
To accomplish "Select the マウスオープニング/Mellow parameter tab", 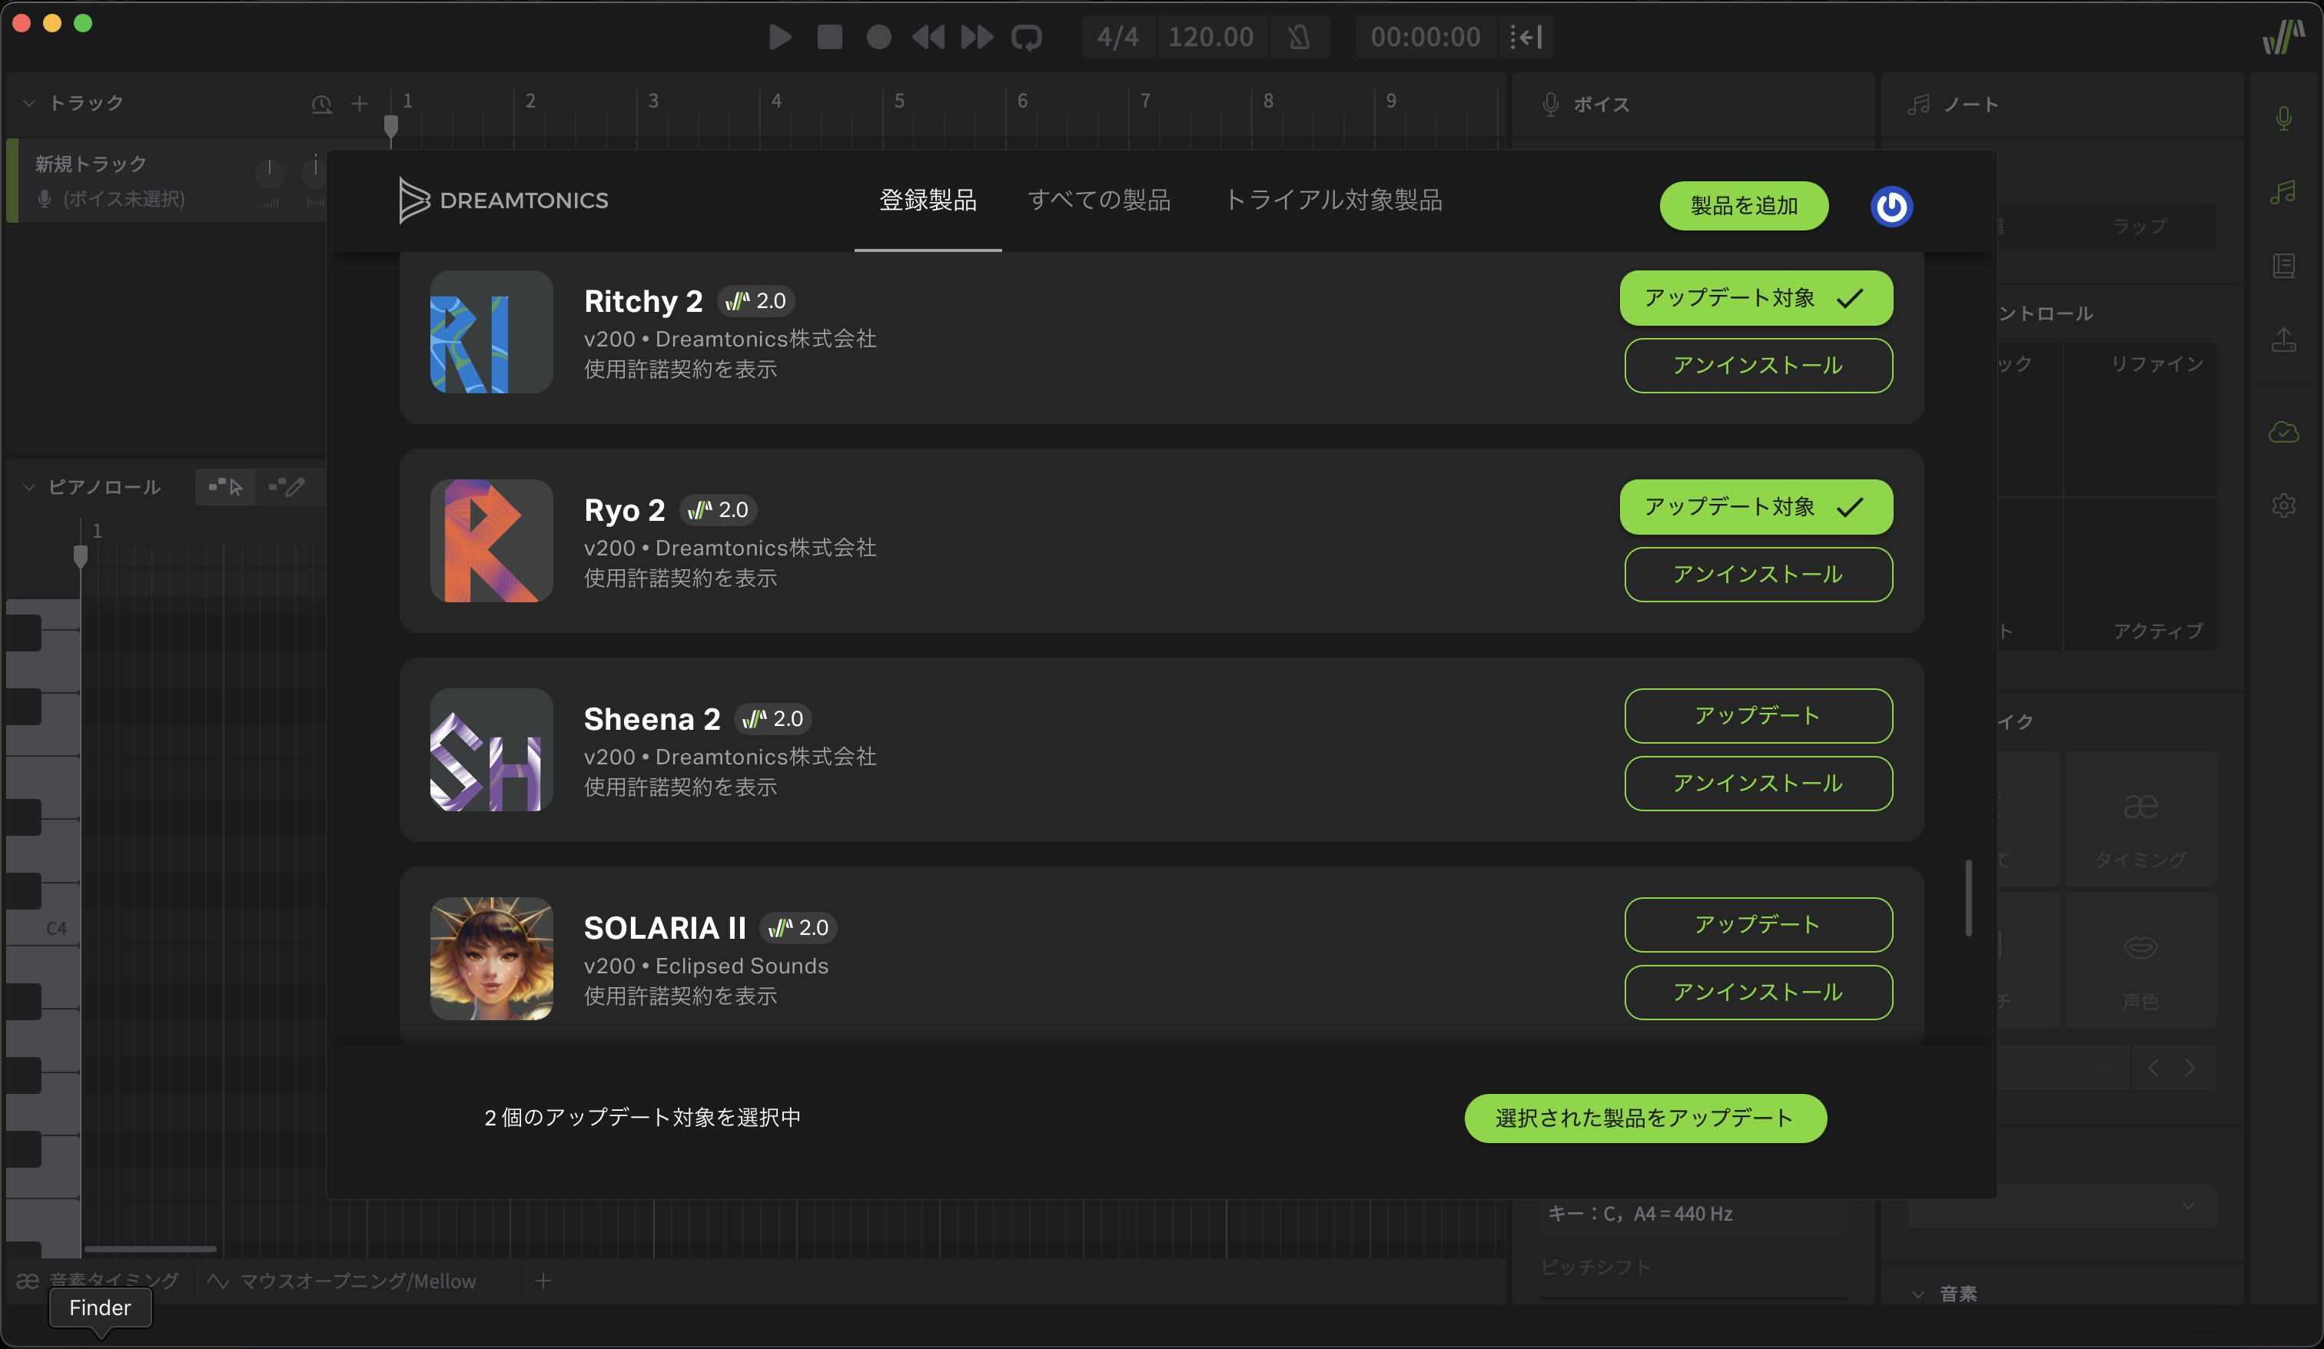I will click(x=343, y=1281).
